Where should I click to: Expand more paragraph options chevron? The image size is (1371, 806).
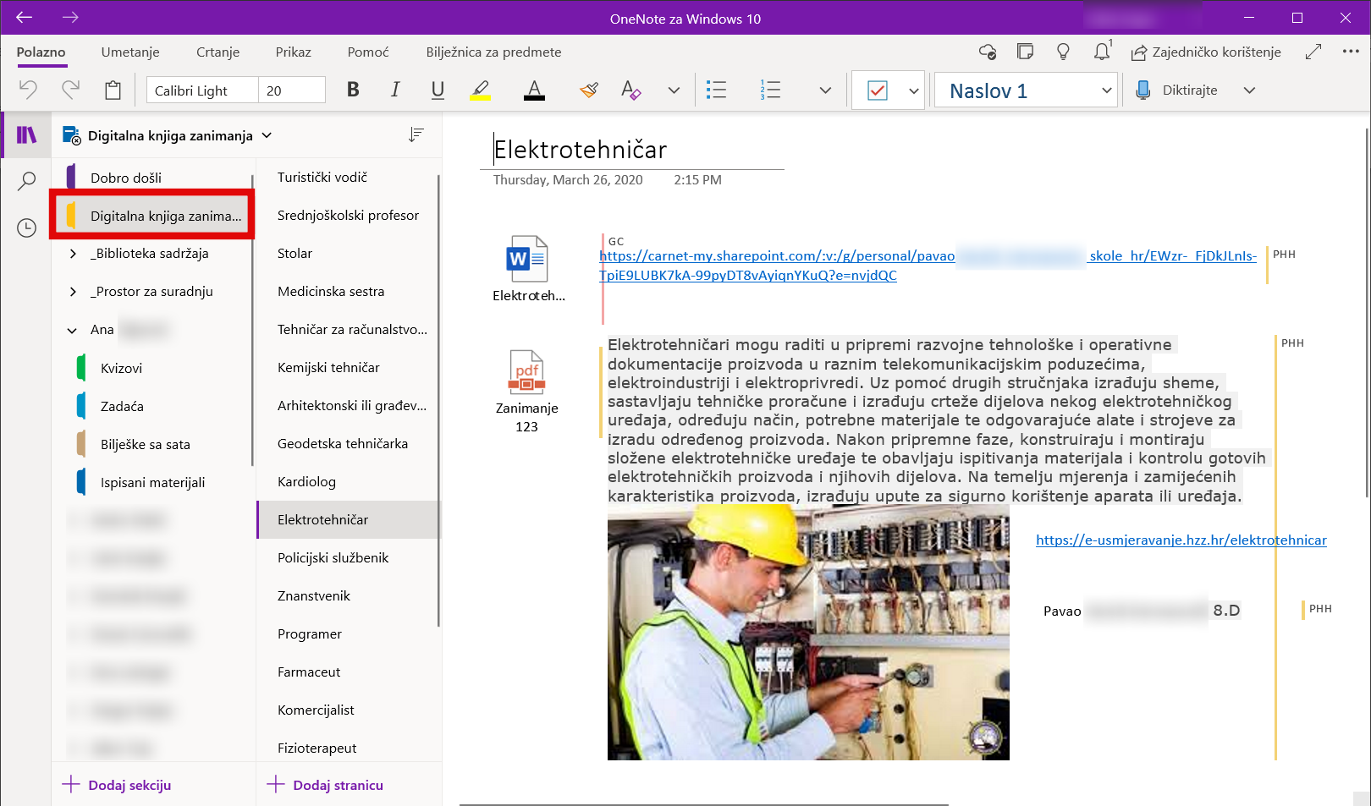click(825, 90)
